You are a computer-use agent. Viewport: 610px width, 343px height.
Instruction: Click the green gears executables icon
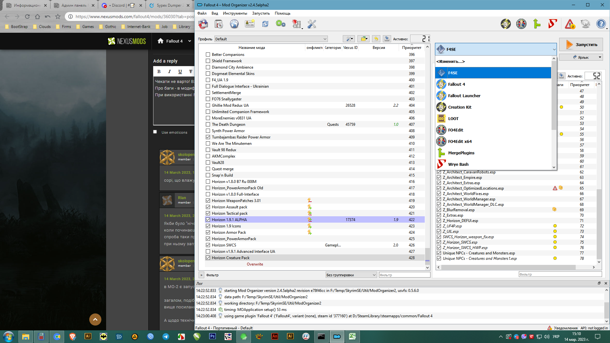tap(281, 24)
